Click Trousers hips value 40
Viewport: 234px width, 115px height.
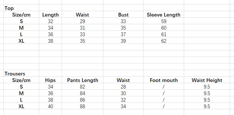[51, 106]
